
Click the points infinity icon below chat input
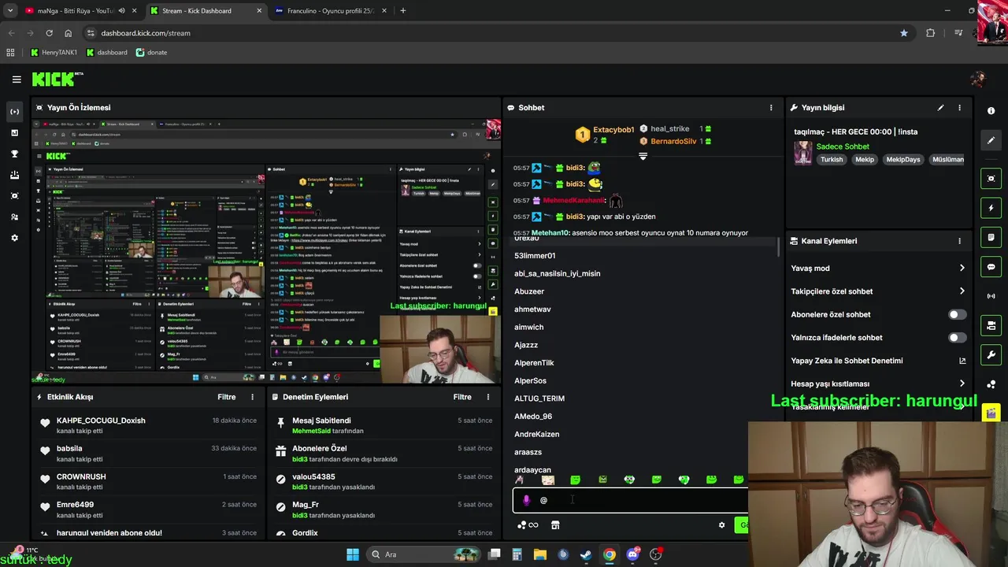[x=528, y=525]
